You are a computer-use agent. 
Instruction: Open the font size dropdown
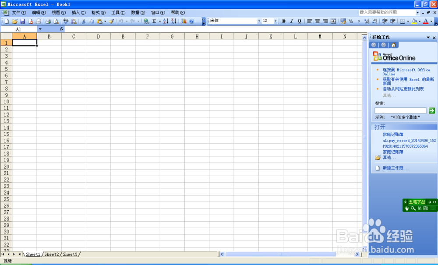click(x=276, y=21)
